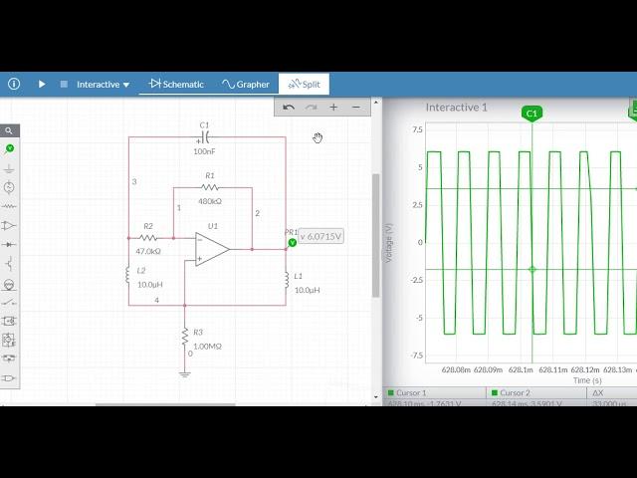The height and width of the screenshot is (478, 637).
Task: Click the 10.0µH value under L2
Action: [150, 285]
